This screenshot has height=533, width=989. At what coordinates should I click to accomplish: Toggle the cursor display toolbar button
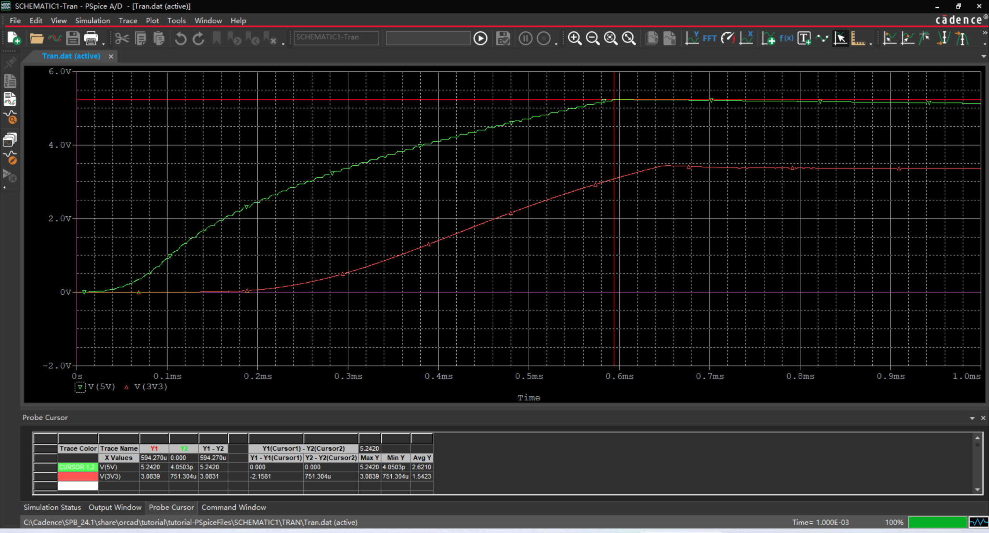coord(840,38)
